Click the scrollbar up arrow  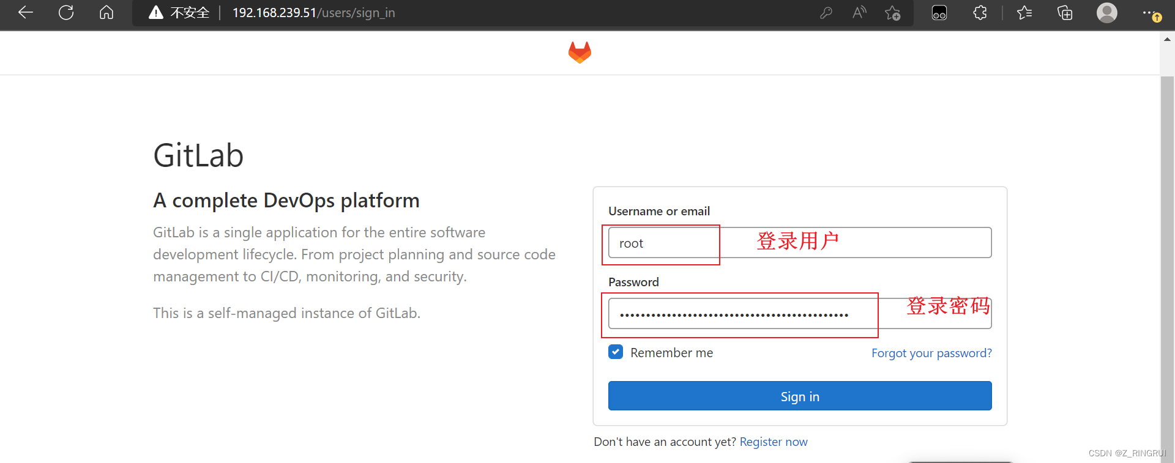(x=1167, y=39)
